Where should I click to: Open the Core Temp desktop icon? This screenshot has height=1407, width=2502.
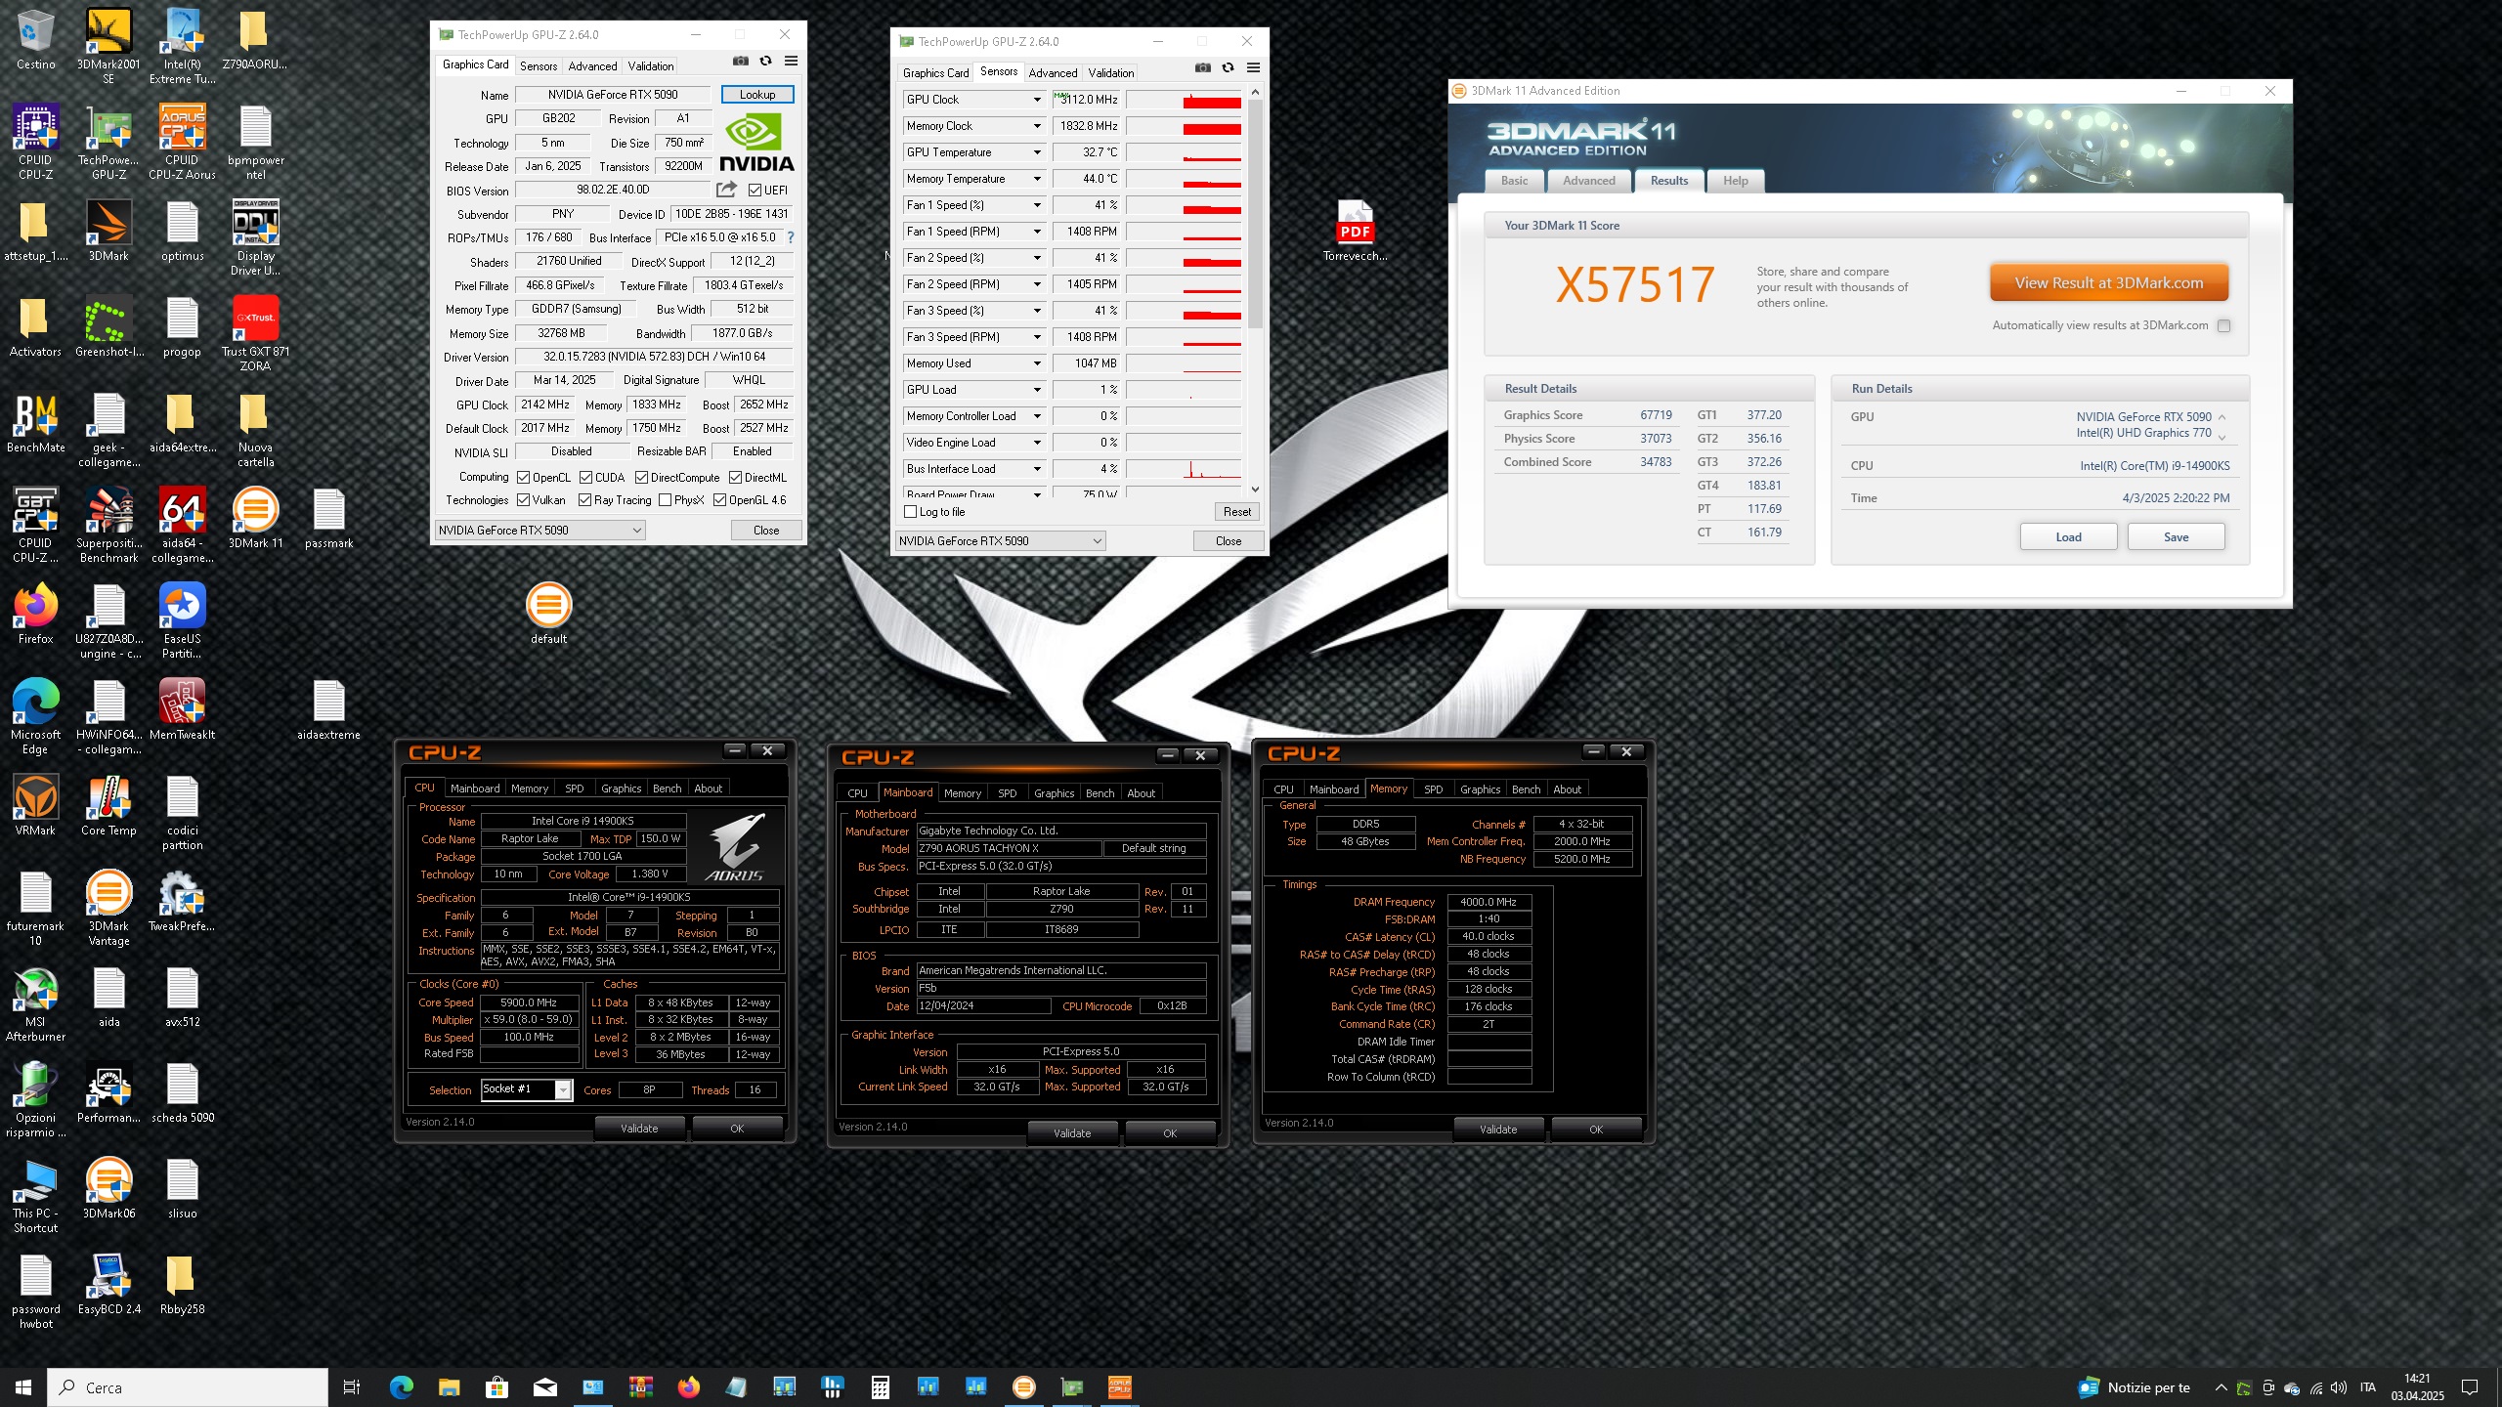point(108,806)
